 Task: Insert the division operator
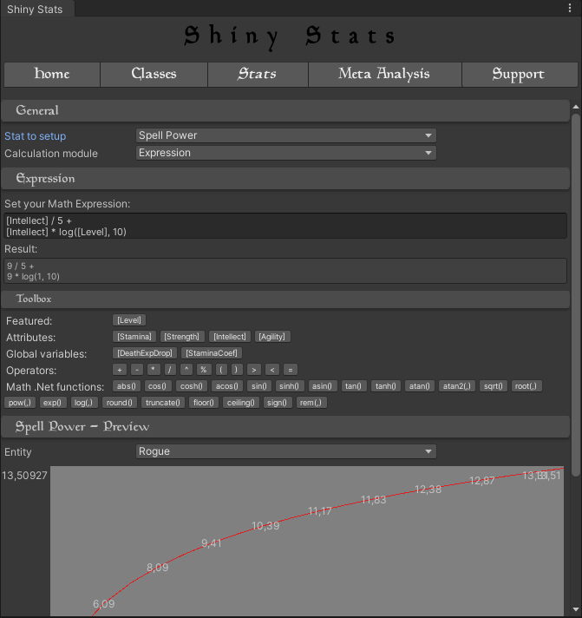(x=170, y=369)
